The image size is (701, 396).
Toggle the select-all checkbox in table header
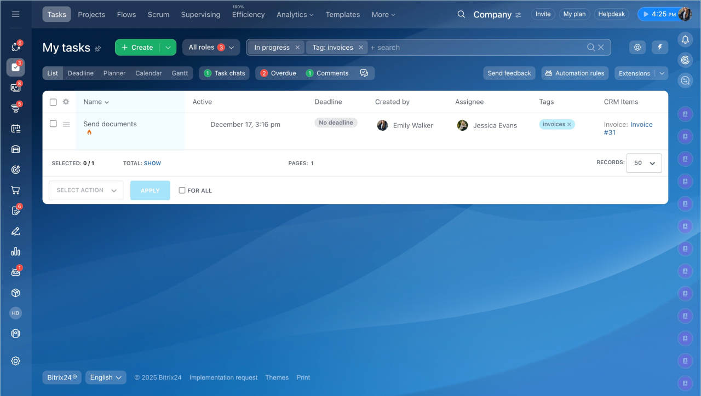tap(53, 102)
